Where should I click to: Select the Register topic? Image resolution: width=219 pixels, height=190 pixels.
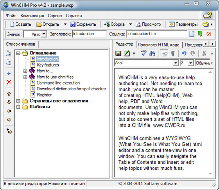click(x=44, y=95)
